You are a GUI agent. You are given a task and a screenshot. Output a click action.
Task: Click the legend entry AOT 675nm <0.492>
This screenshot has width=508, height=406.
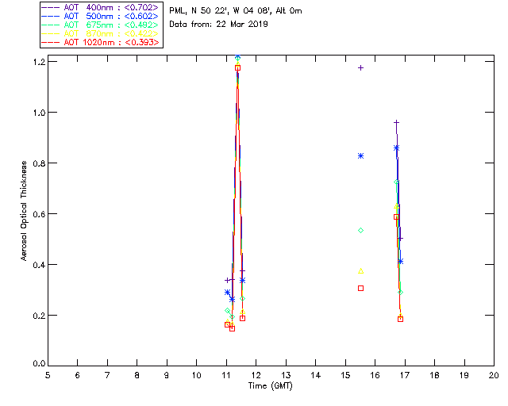(100, 25)
